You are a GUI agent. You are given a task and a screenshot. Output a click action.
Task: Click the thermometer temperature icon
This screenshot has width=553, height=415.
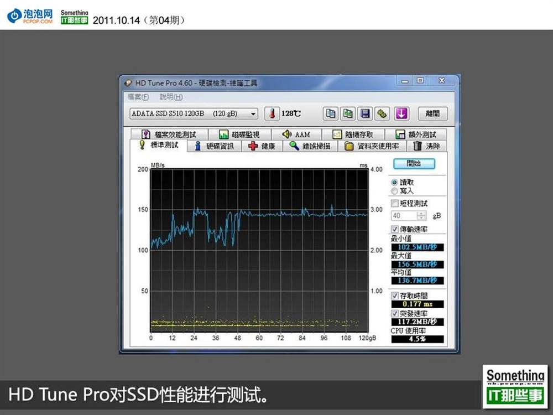(x=272, y=113)
